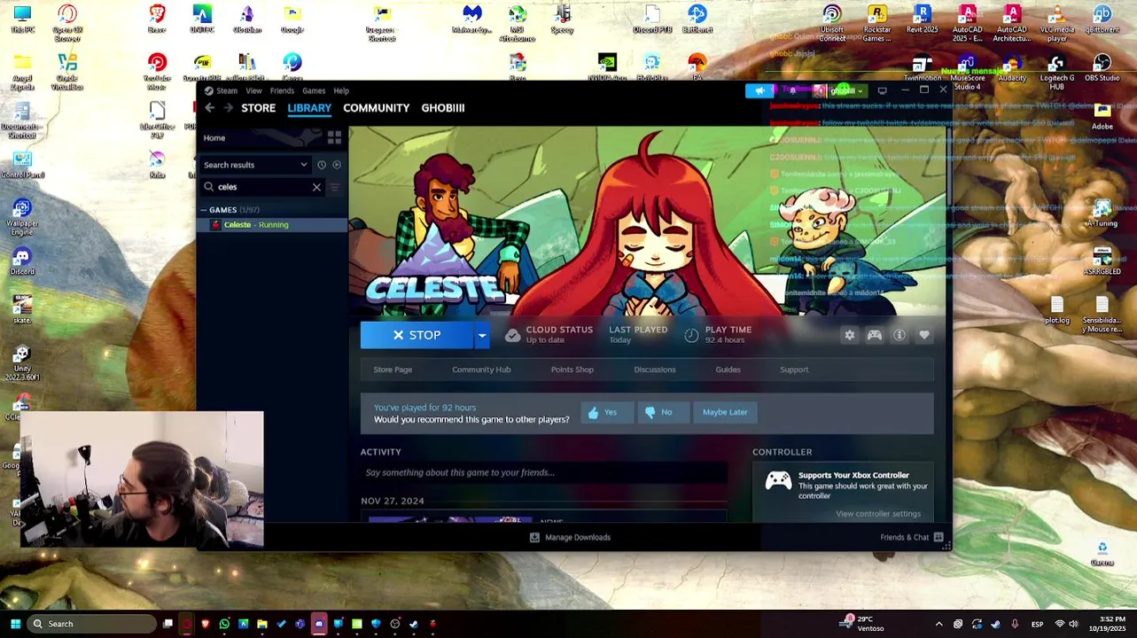Image resolution: width=1137 pixels, height=638 pixels.
Task: Go forward using the Steam forward arrow
Action: (x=228, y=108)
